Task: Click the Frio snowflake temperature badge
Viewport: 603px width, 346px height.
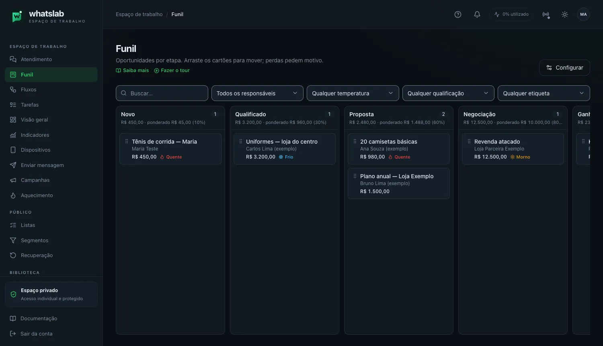Action: tap(286, 157)
